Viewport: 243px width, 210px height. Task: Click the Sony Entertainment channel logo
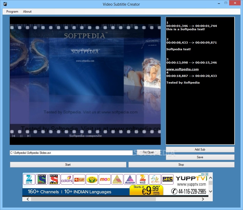pyautogui.click(x=42, y=179)
